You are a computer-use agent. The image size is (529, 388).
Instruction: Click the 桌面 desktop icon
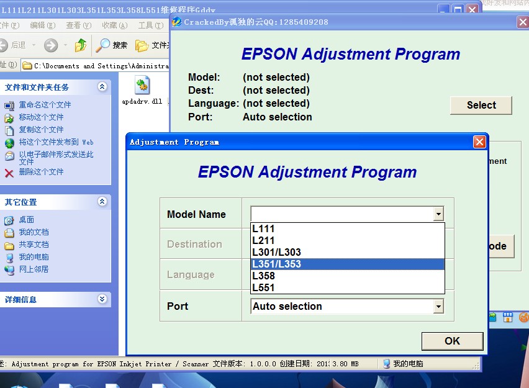[9, 220]
